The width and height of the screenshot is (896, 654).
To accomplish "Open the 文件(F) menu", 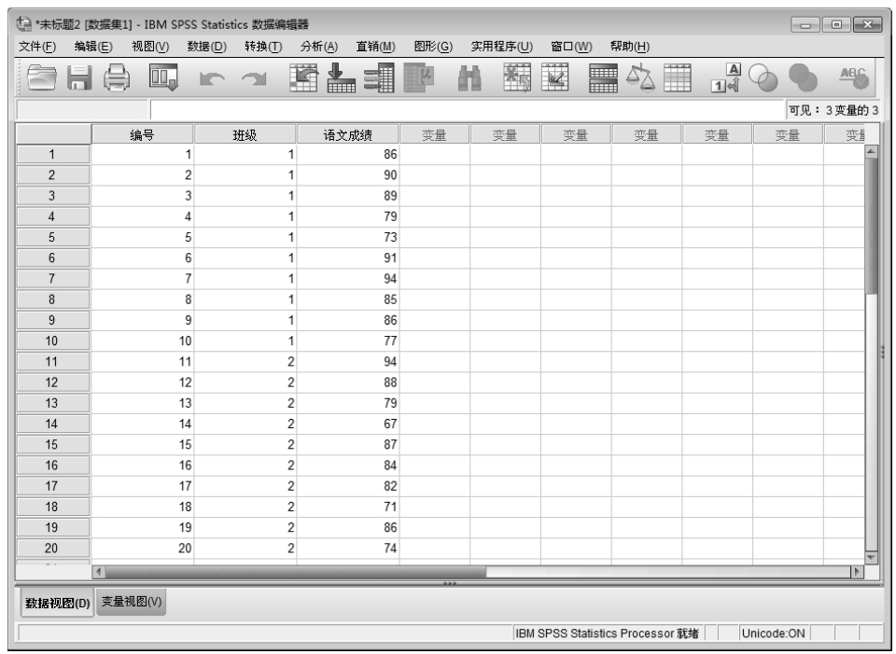I will pos(37,47).
